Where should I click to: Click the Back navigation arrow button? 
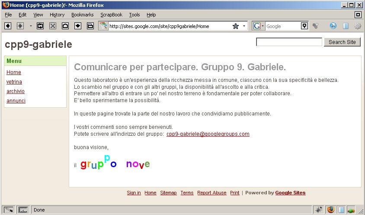point(8,26)
